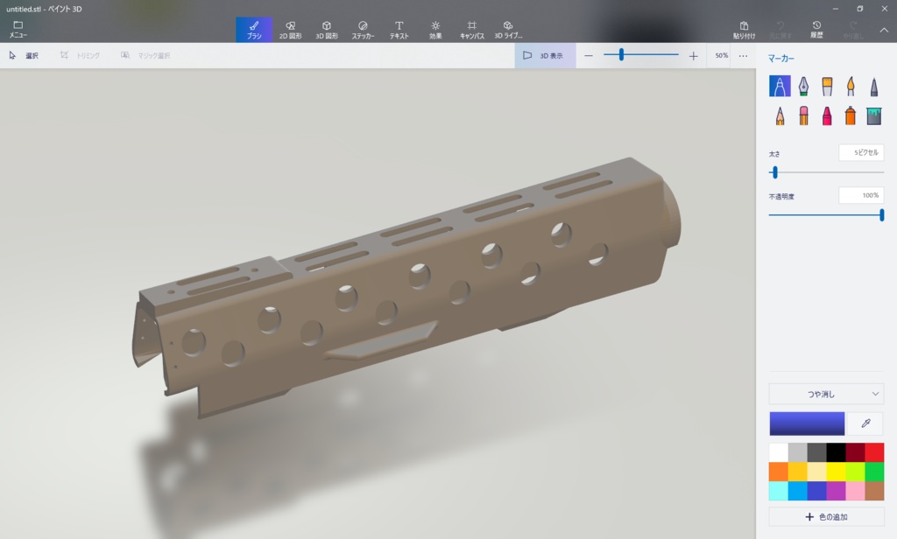Select the Calligraphy pen brush
Image resolution: width=897 pixels, height=539 pixels.
(x=803, y=86)
